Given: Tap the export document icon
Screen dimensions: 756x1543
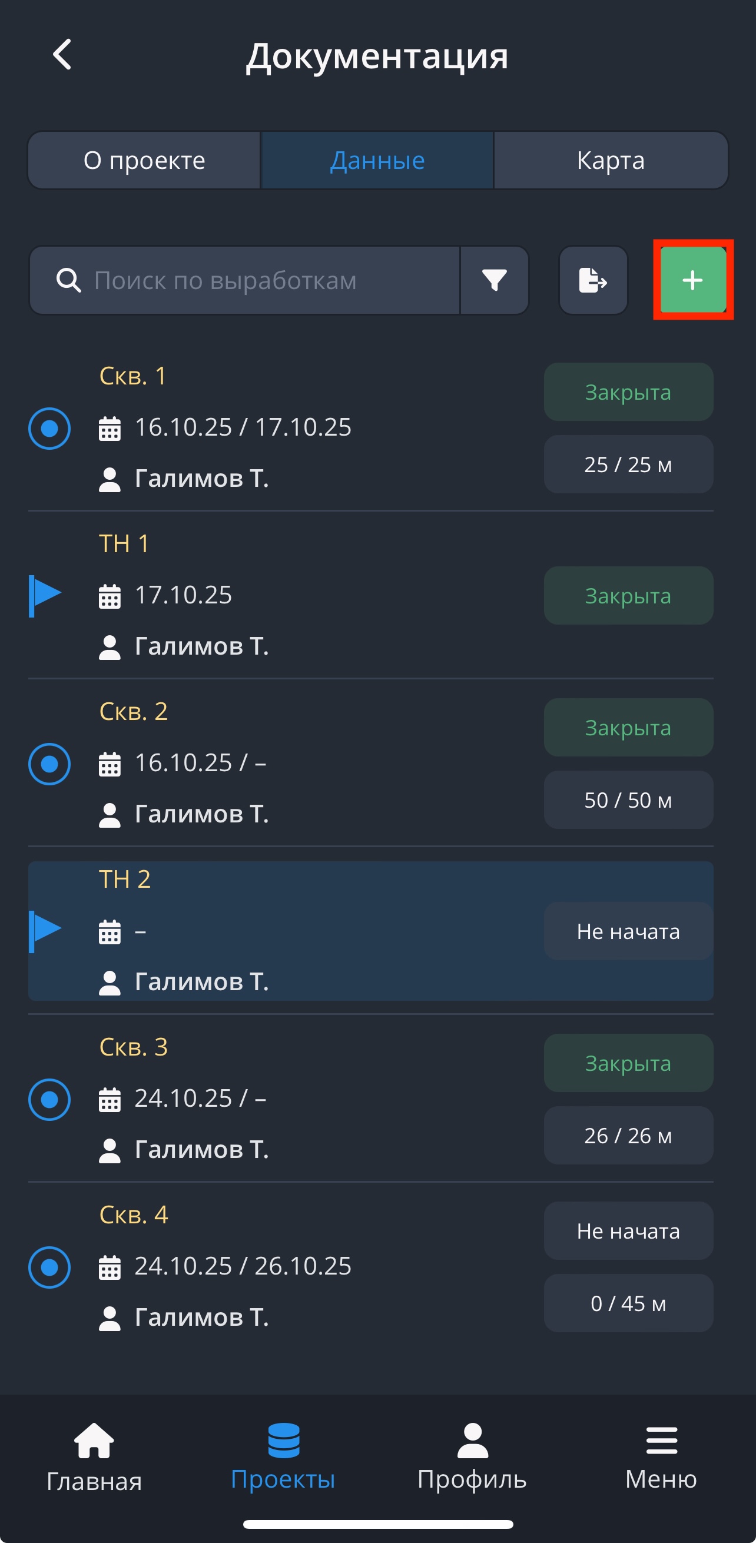Looking at the screenshot, I should click(593, 280).
